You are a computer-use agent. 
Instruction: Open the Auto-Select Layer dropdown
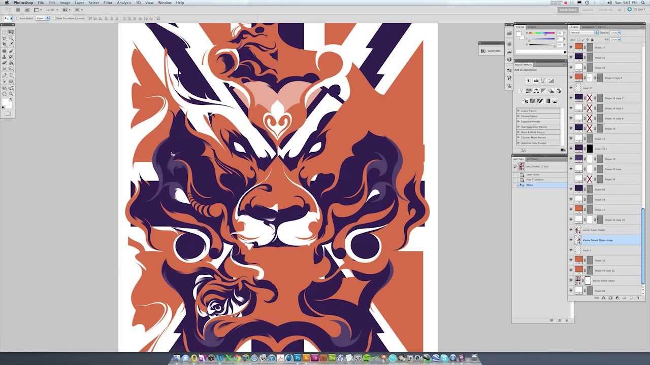pyautogui.click(x=43, y=18)
